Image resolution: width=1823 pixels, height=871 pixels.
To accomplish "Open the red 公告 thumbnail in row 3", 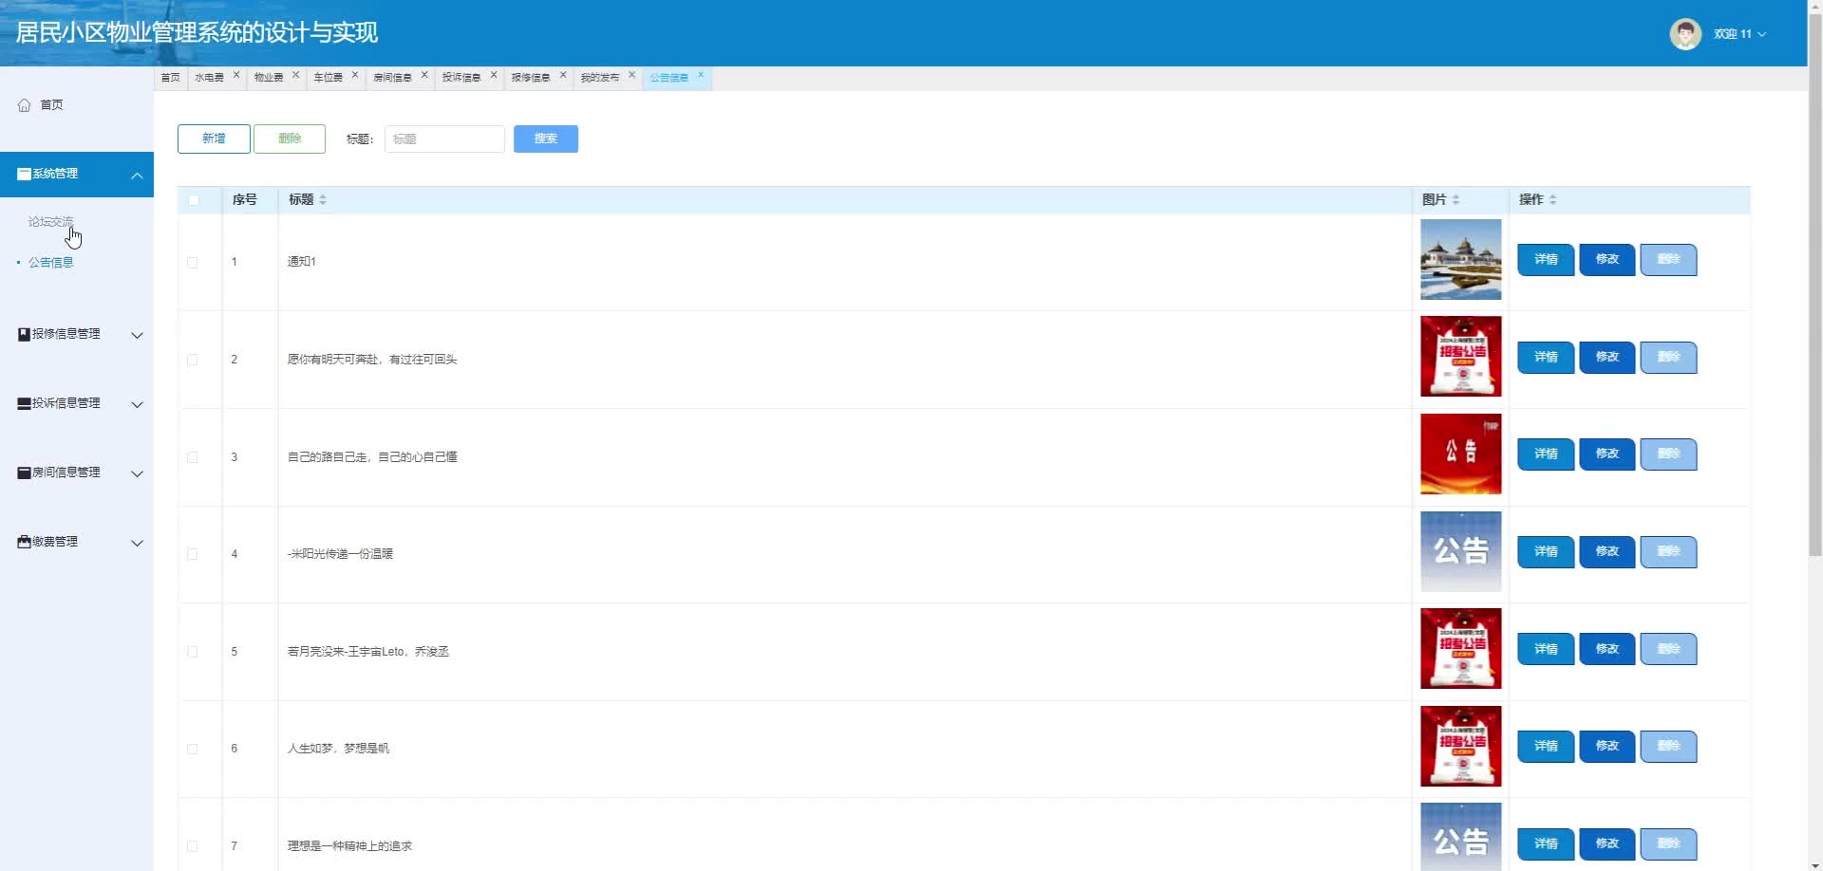I will [x=1460, y=454].
